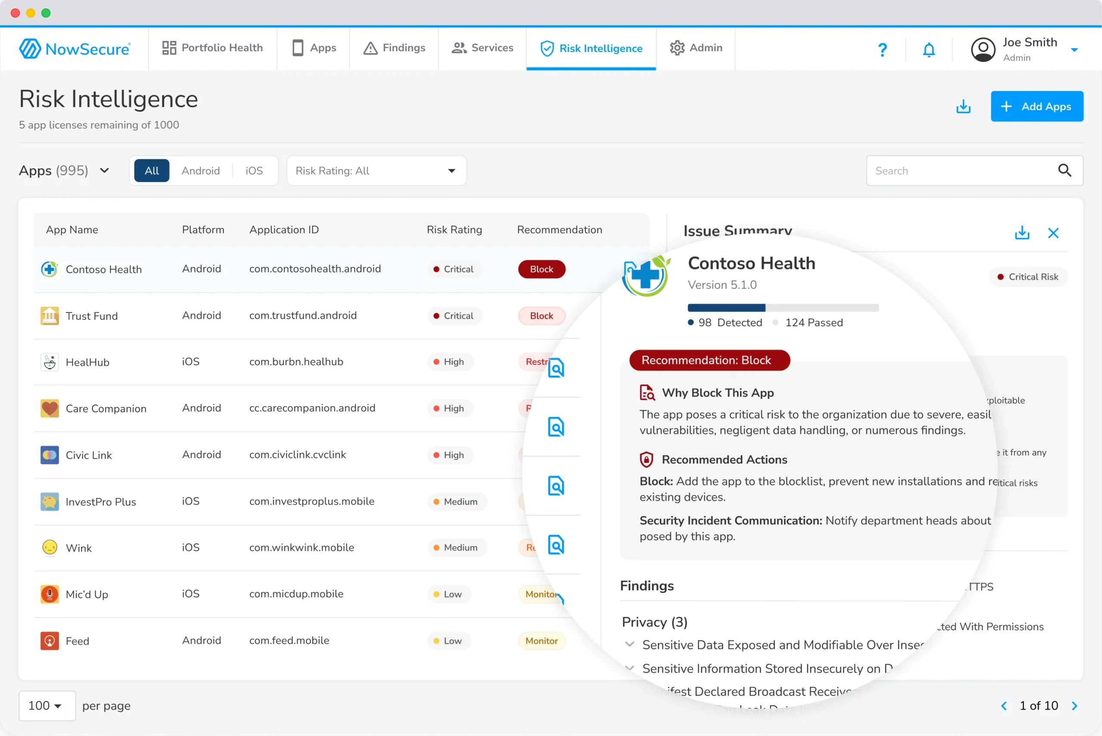This screenshot has height=736, width=1102.
Task: Open issue summary icon in HealHub row
Action: coord(556,368)
